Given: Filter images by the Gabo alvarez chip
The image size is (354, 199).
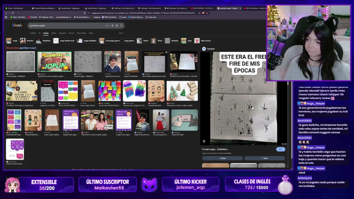Looking at the screenshot, I should tap(203, 41).
